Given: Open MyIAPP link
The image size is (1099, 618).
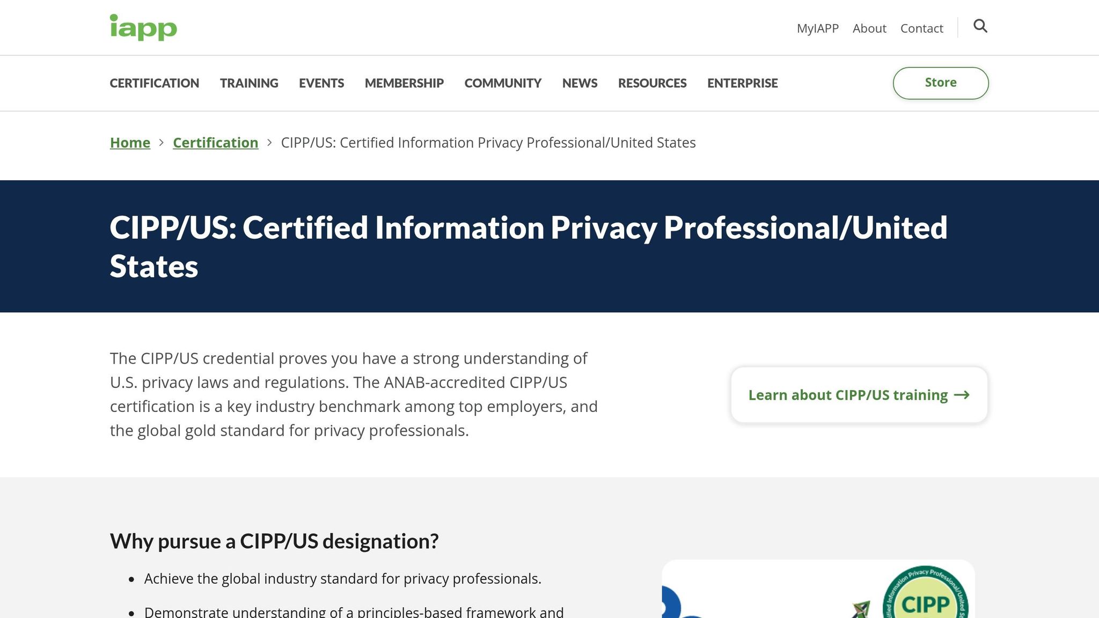Looking at the screenshot, I should [x=817, y=28].
